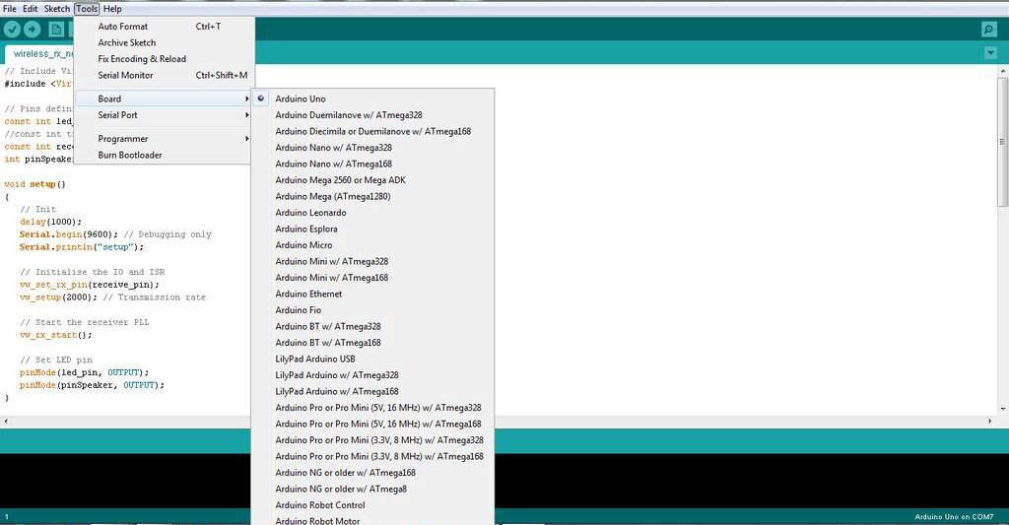Click the pinMode(pinSpeaker, OUTPUT) line
The height and width of the screenshot is (525, 1009).
[x=92, y=385]
